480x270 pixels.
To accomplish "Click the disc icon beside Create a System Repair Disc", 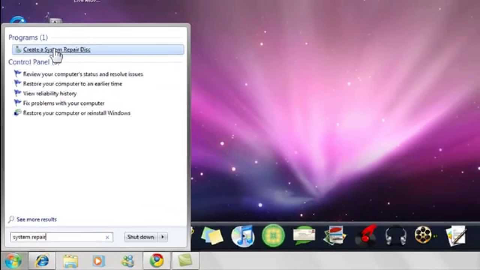I will [18, 49].
